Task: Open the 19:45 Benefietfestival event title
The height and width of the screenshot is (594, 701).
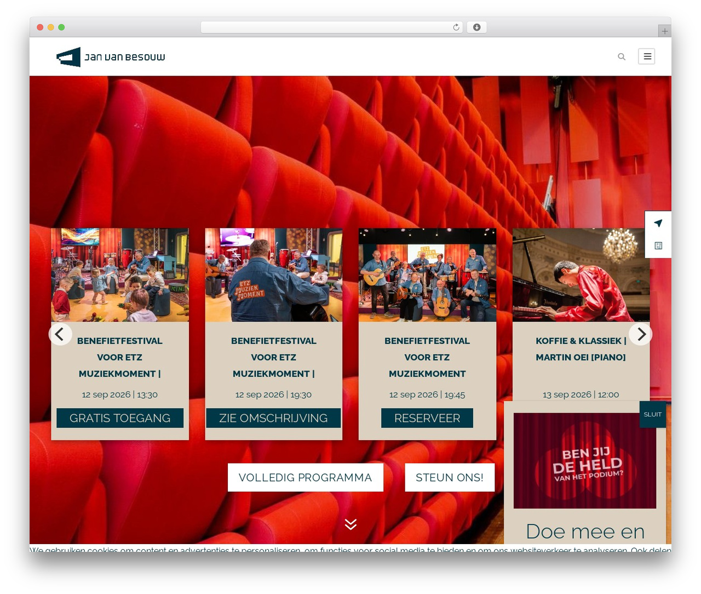Action: click(x=427, y=357)
